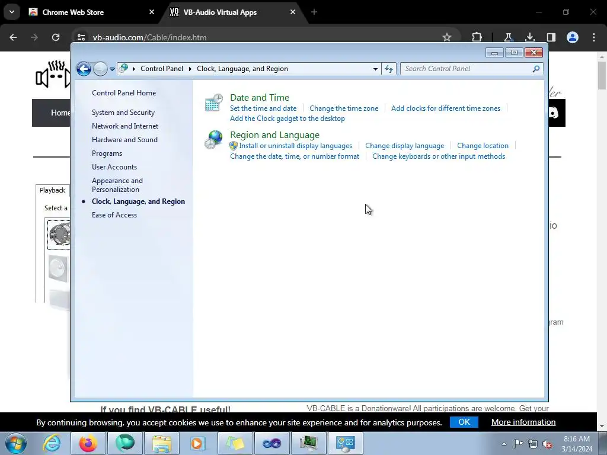The image size is (607, 455).
Task: Click Change the time zone
Action: (x=344, y=108)
